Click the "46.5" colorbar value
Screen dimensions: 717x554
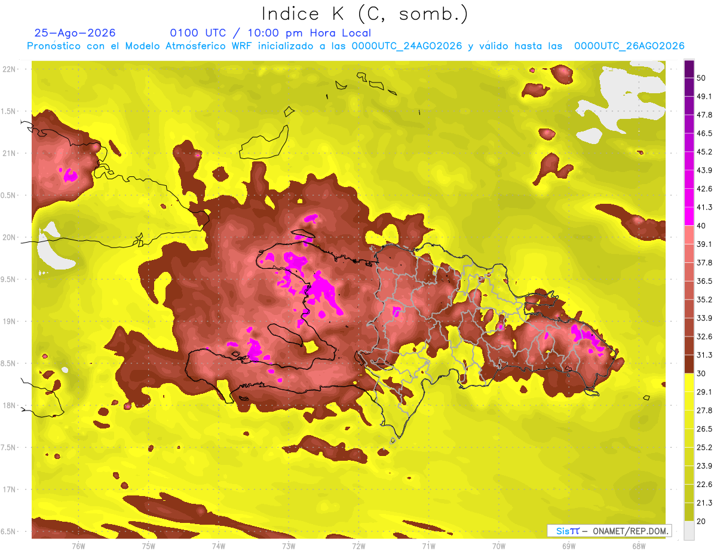tap(704, 133)
